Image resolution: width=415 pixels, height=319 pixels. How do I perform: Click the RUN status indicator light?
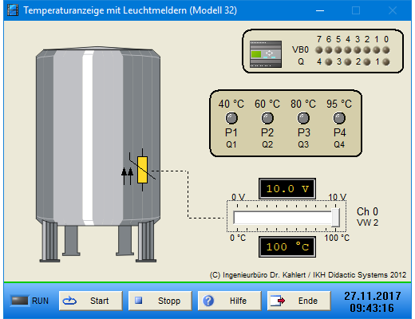20,301
